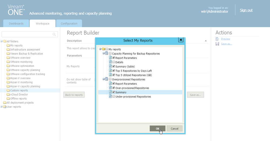Click the Custom reports folder icon
Image resolution: width=270 pixels, height=141 pixels.
coord(8,91)
